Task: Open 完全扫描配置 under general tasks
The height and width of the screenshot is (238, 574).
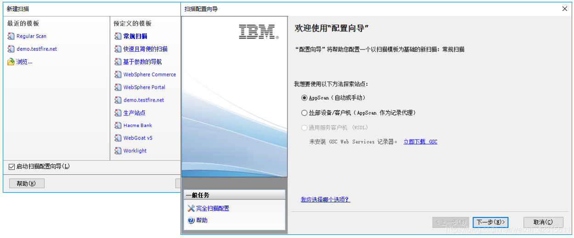Action: click(x=213, y=208)
